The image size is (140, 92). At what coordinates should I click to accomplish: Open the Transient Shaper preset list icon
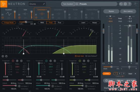[86, 15]
